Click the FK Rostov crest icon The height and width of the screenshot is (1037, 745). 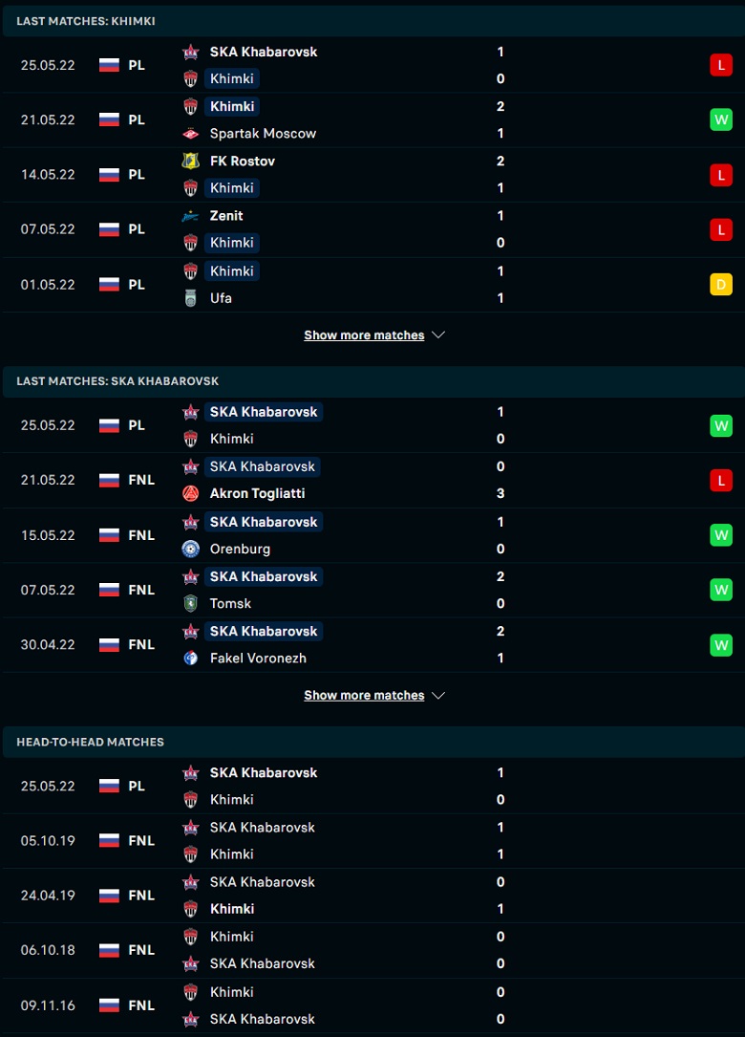pyautogui.click(x=190, y=161)
